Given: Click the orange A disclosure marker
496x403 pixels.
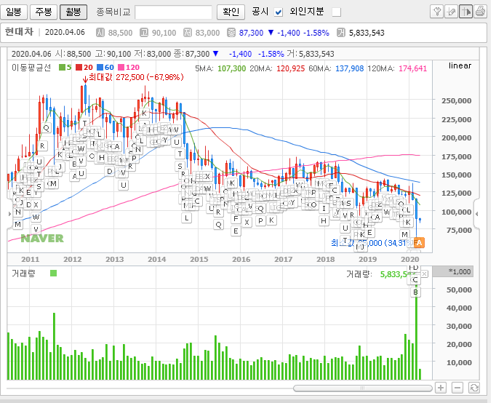Looking at the screenshot, I should click(418, 243).
